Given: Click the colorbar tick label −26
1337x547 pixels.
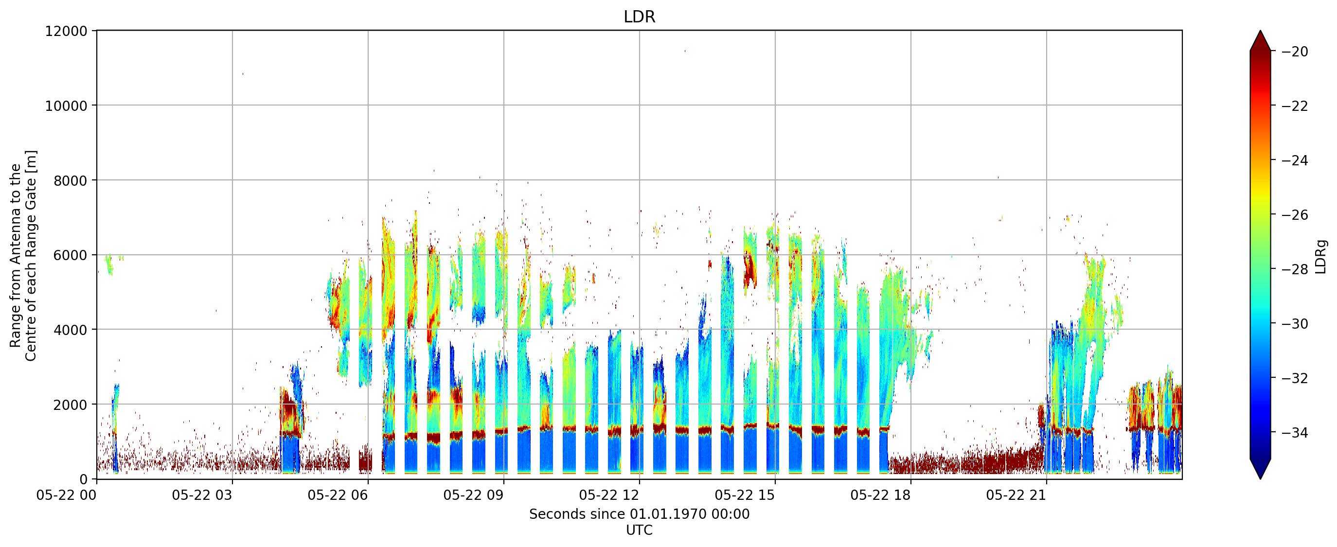Looking at the screenshot, I should 1294,215.
